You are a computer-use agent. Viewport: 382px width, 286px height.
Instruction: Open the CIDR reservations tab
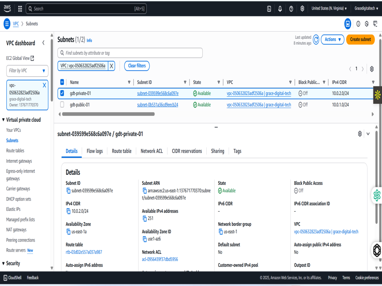pos(187,151)
